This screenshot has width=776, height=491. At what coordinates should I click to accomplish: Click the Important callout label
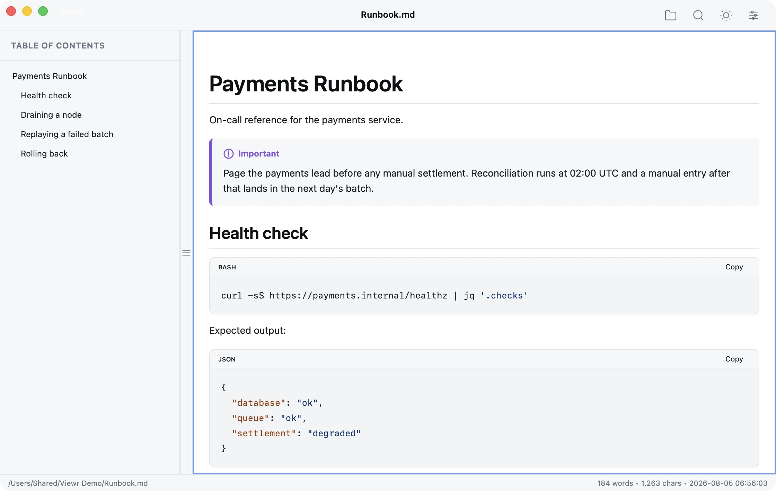258,153
